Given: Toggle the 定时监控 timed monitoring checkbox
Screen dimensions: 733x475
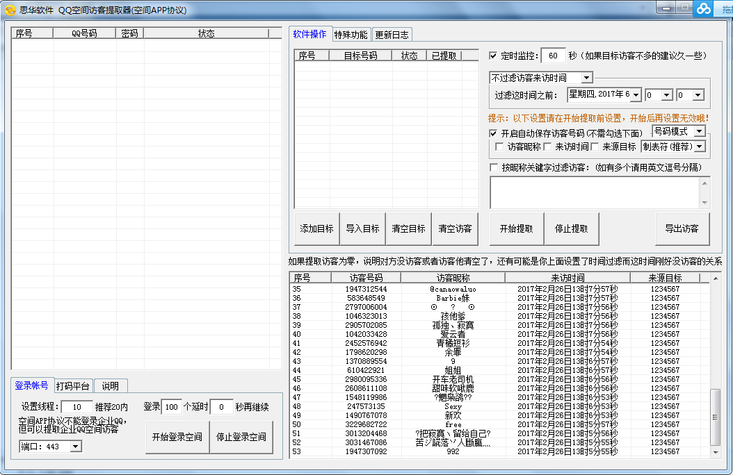Looking at the screenshot, I should click(x=493, y=56).
